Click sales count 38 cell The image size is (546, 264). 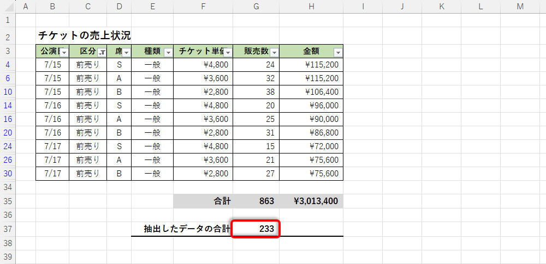(x=256, y=91)
